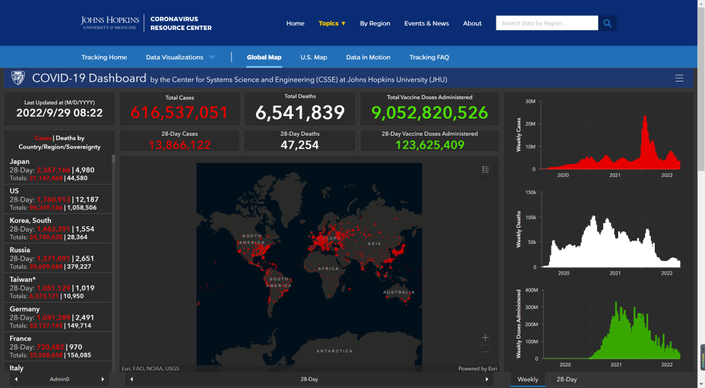Zoom out on the map

485,352
